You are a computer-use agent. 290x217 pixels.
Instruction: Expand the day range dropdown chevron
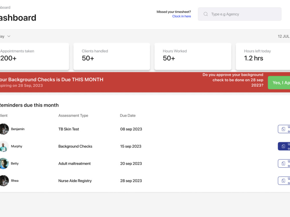[x=9, y=36]
